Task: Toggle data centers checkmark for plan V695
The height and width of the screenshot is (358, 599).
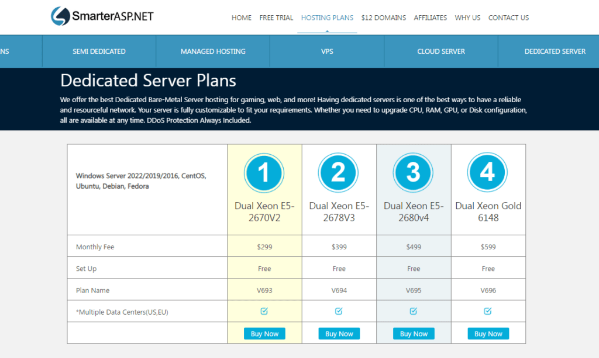Action: click(414, 311)
